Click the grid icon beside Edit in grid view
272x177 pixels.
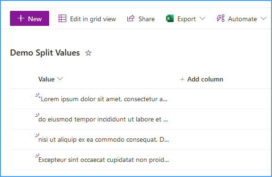(62, 18)
